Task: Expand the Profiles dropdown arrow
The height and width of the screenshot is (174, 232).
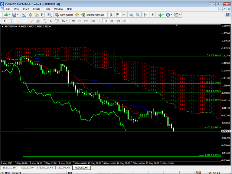Action: click(x=18, y=15)
